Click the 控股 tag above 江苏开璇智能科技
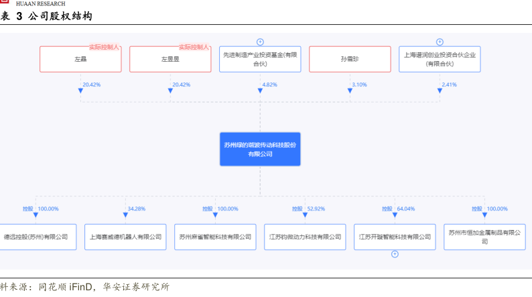The width and height of the screenshot is (532, 297). pos(387,209)
